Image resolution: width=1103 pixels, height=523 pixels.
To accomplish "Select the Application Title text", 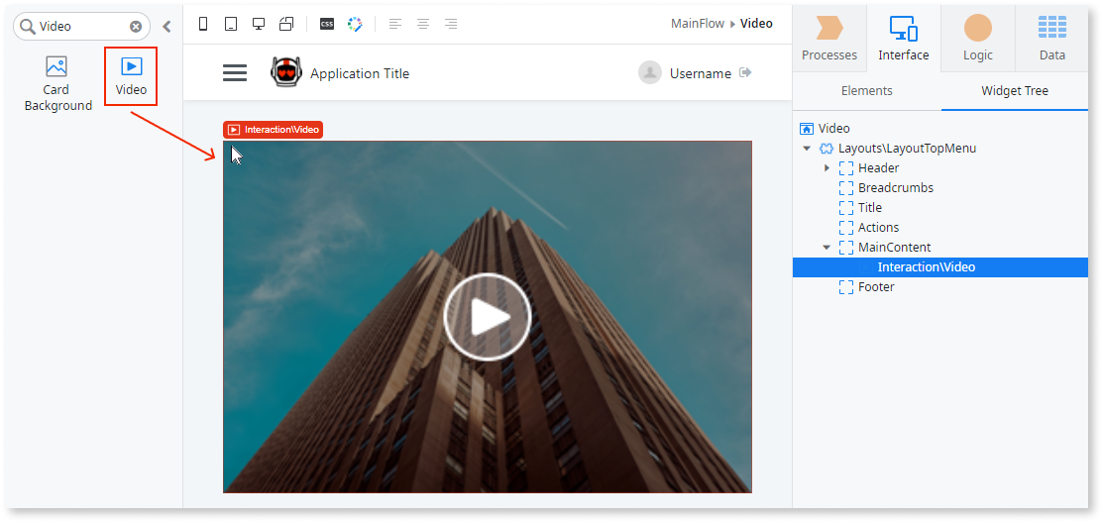I will 360,73.
